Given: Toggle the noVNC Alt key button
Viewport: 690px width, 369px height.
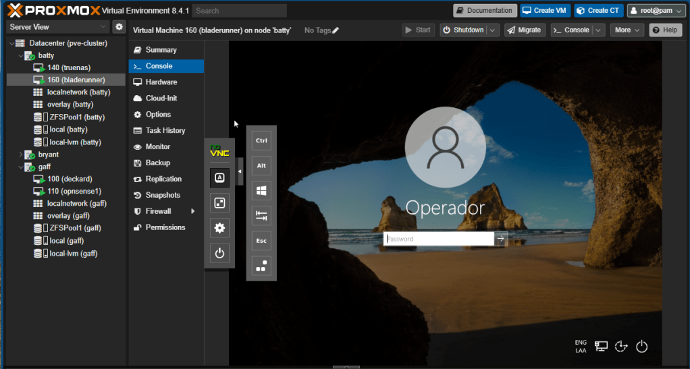Looking at the screenshot, I should (261, 165).
